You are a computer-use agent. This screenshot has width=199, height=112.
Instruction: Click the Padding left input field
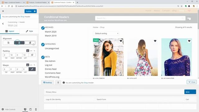point(25,55)
